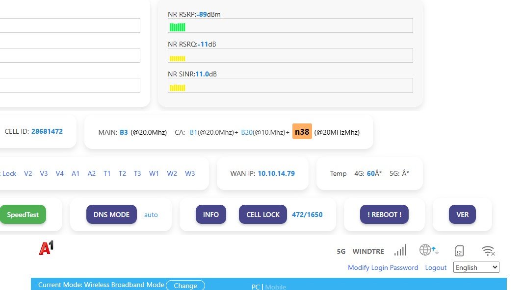Select the A2 preset link
Viewport: 522px width, 290px height.
click(x=92, y=173)
